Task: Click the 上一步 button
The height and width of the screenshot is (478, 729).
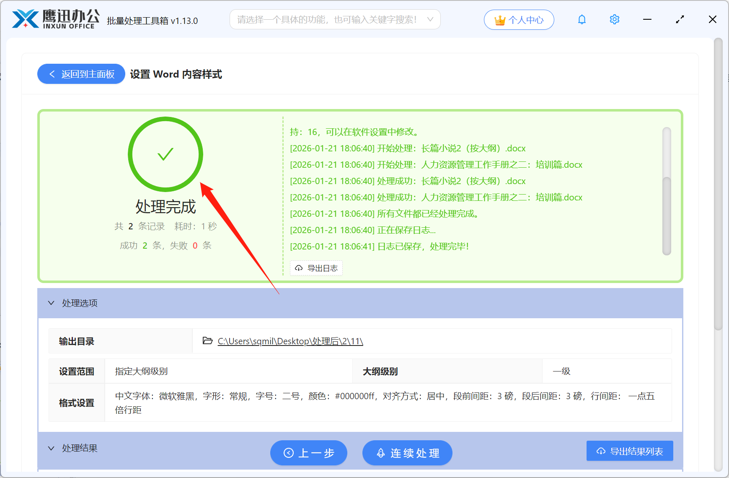Action: 309,453
